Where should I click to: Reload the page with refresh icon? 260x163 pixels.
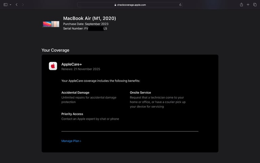click(x=180, y=5)
